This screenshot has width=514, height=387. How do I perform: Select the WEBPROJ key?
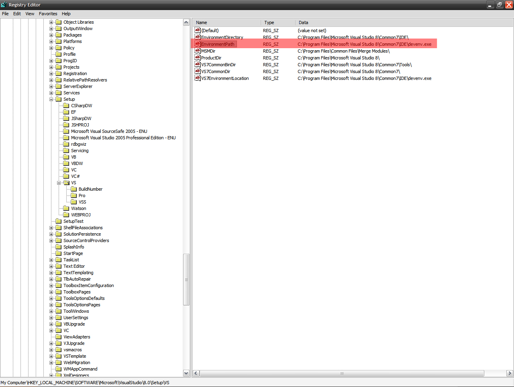point(81,215)
